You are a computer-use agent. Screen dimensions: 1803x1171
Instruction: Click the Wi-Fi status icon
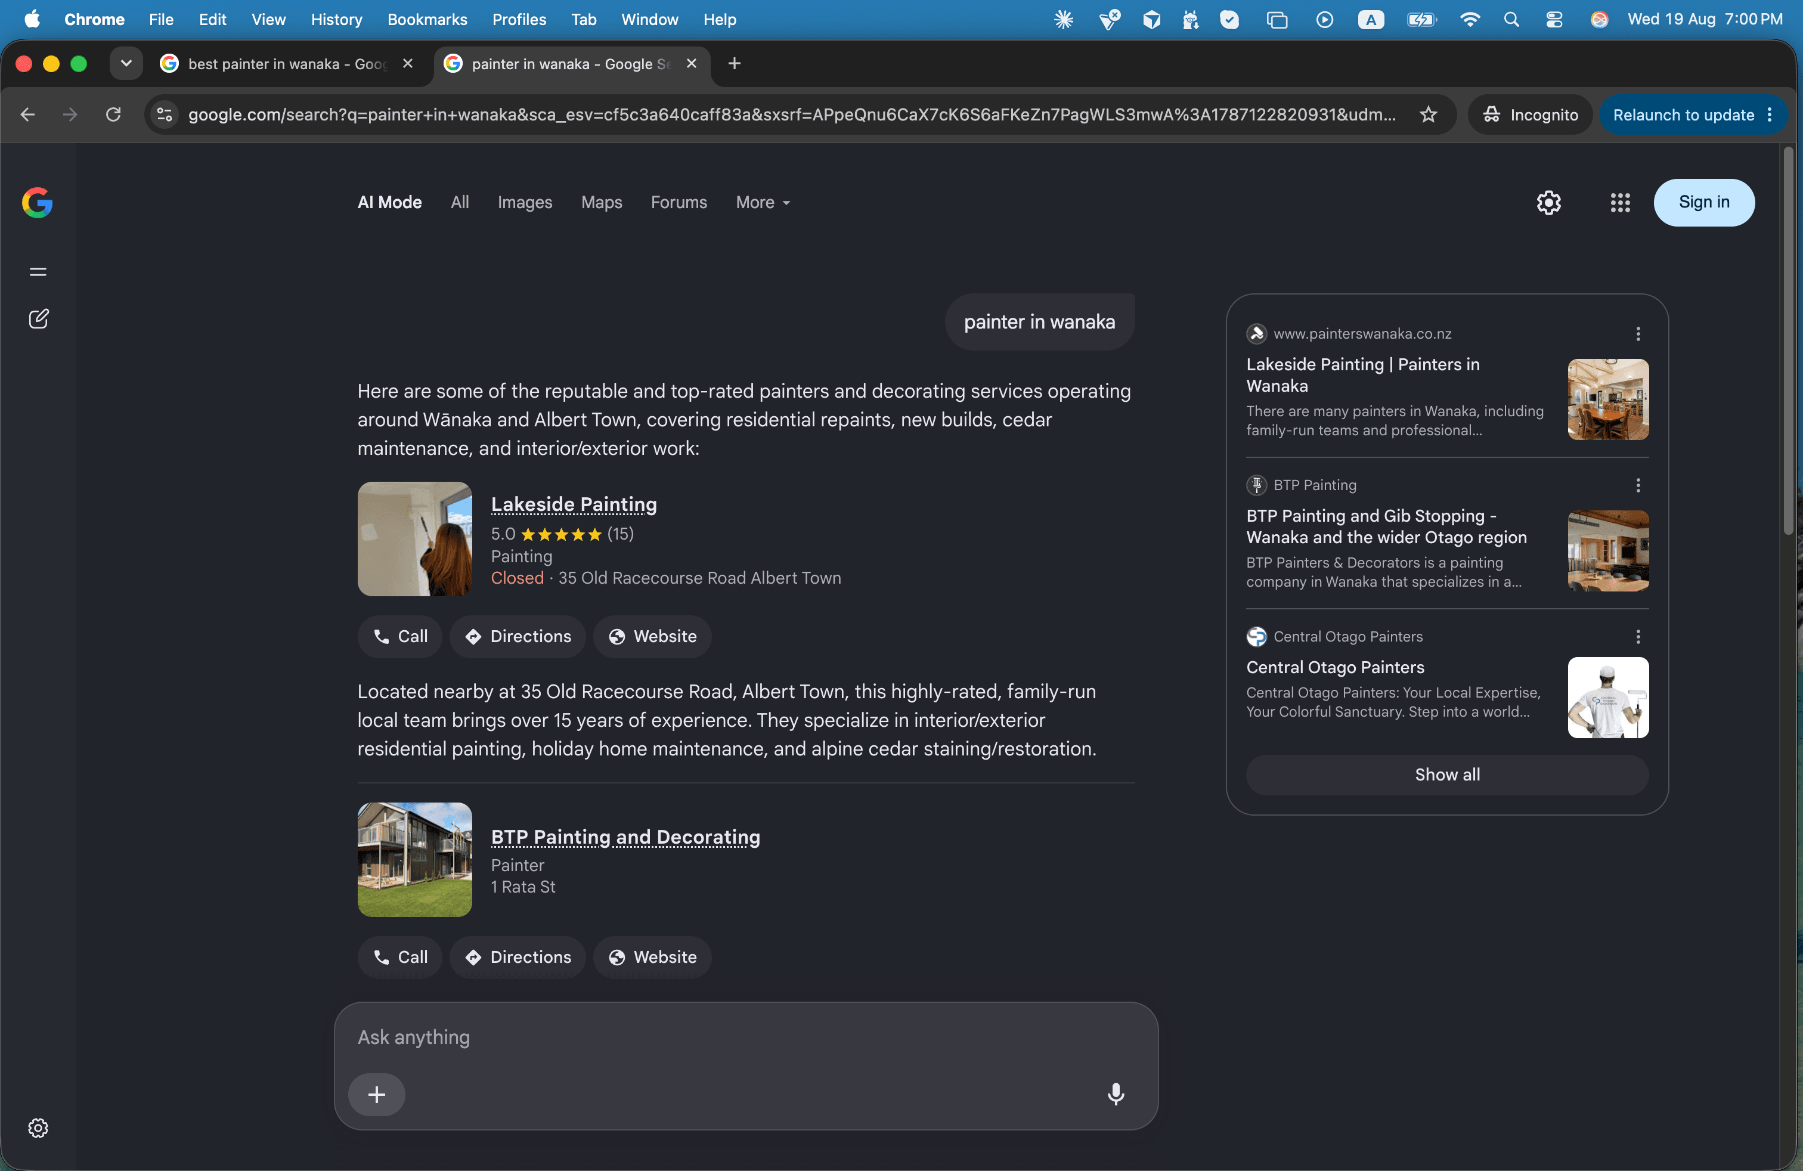pos(1469,20)
